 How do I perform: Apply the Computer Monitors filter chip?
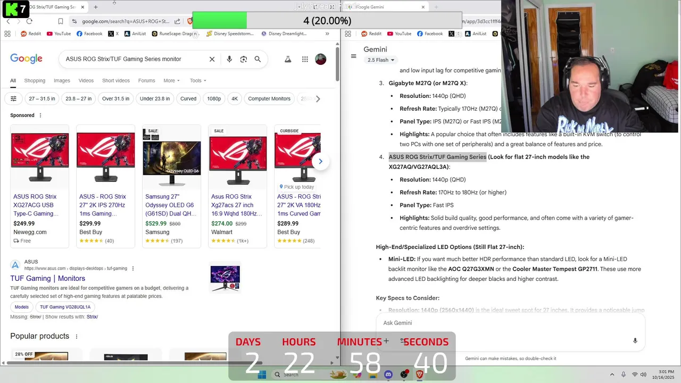coord(269,98)
